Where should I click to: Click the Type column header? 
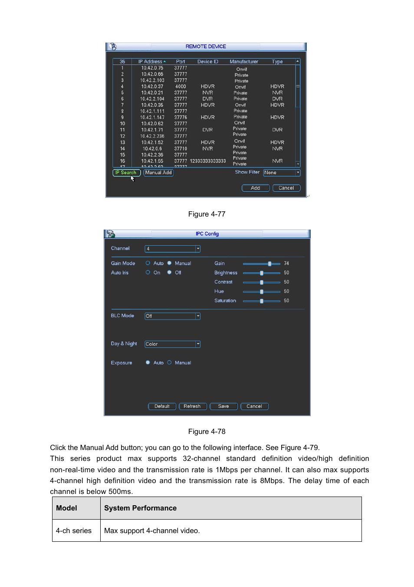tap(277, 62)
